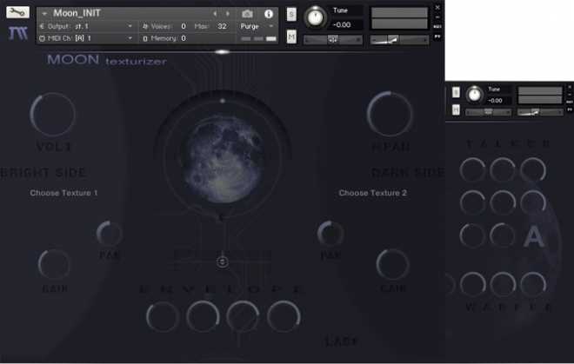Open the Purge menu
574x364 pixels.
pyautogui.click(x=257, y=26)
